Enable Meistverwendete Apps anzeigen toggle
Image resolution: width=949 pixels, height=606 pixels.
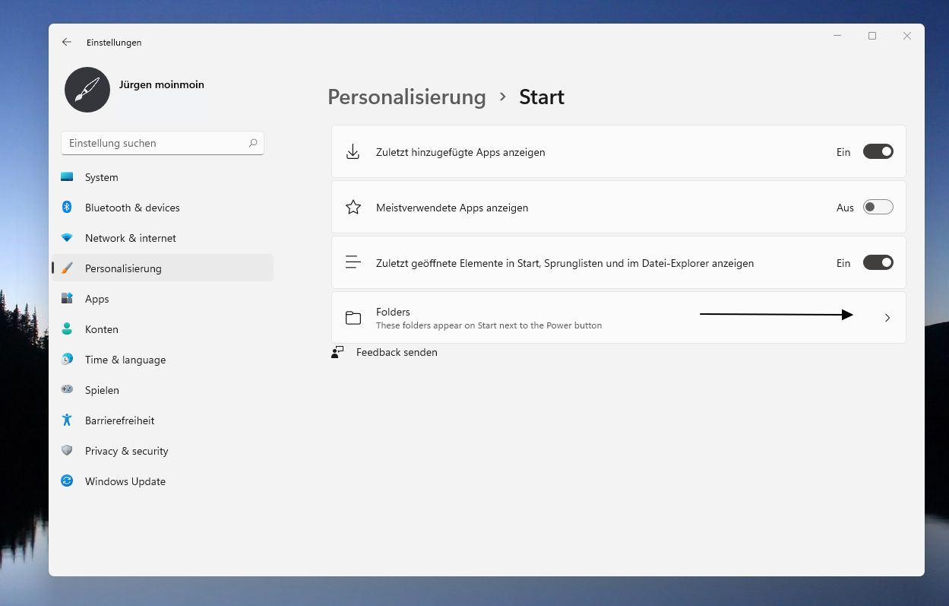tap(878, 208)
